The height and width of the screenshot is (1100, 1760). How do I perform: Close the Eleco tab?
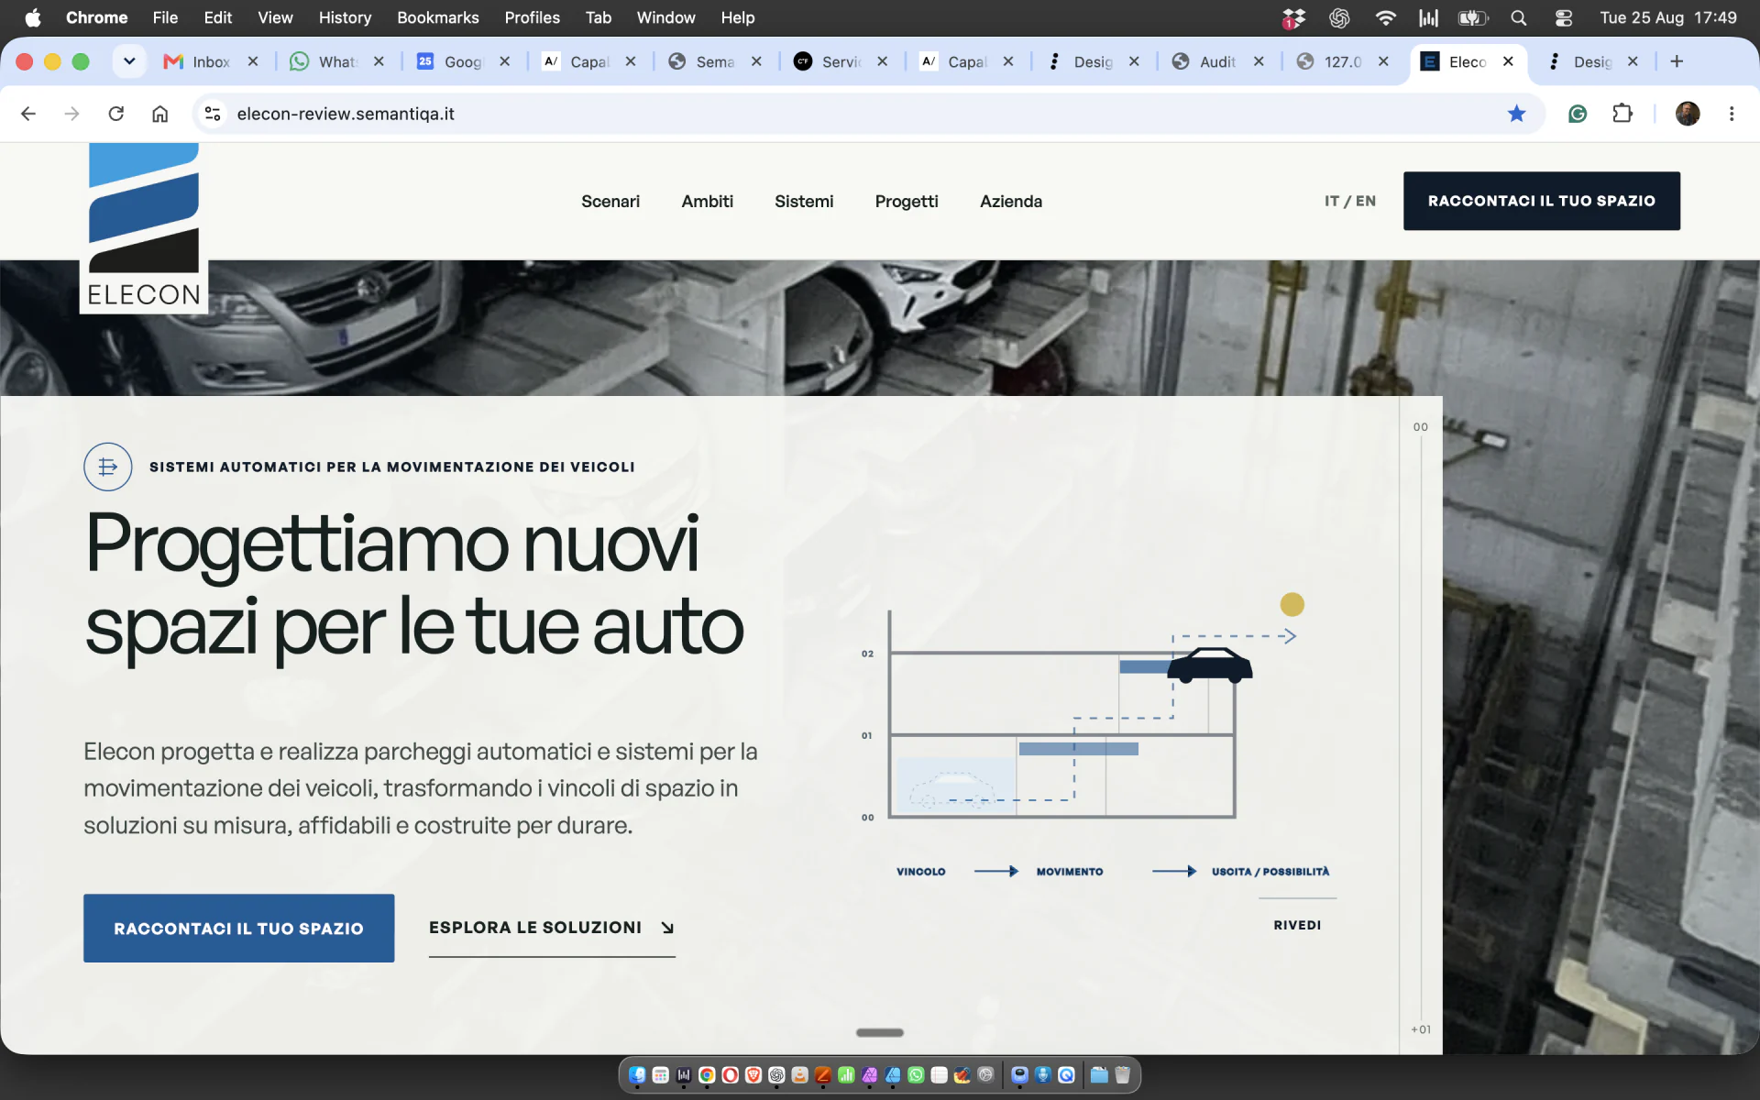point(1508,61)
